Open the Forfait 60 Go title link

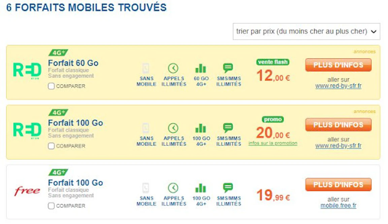[x=73, y=63]
